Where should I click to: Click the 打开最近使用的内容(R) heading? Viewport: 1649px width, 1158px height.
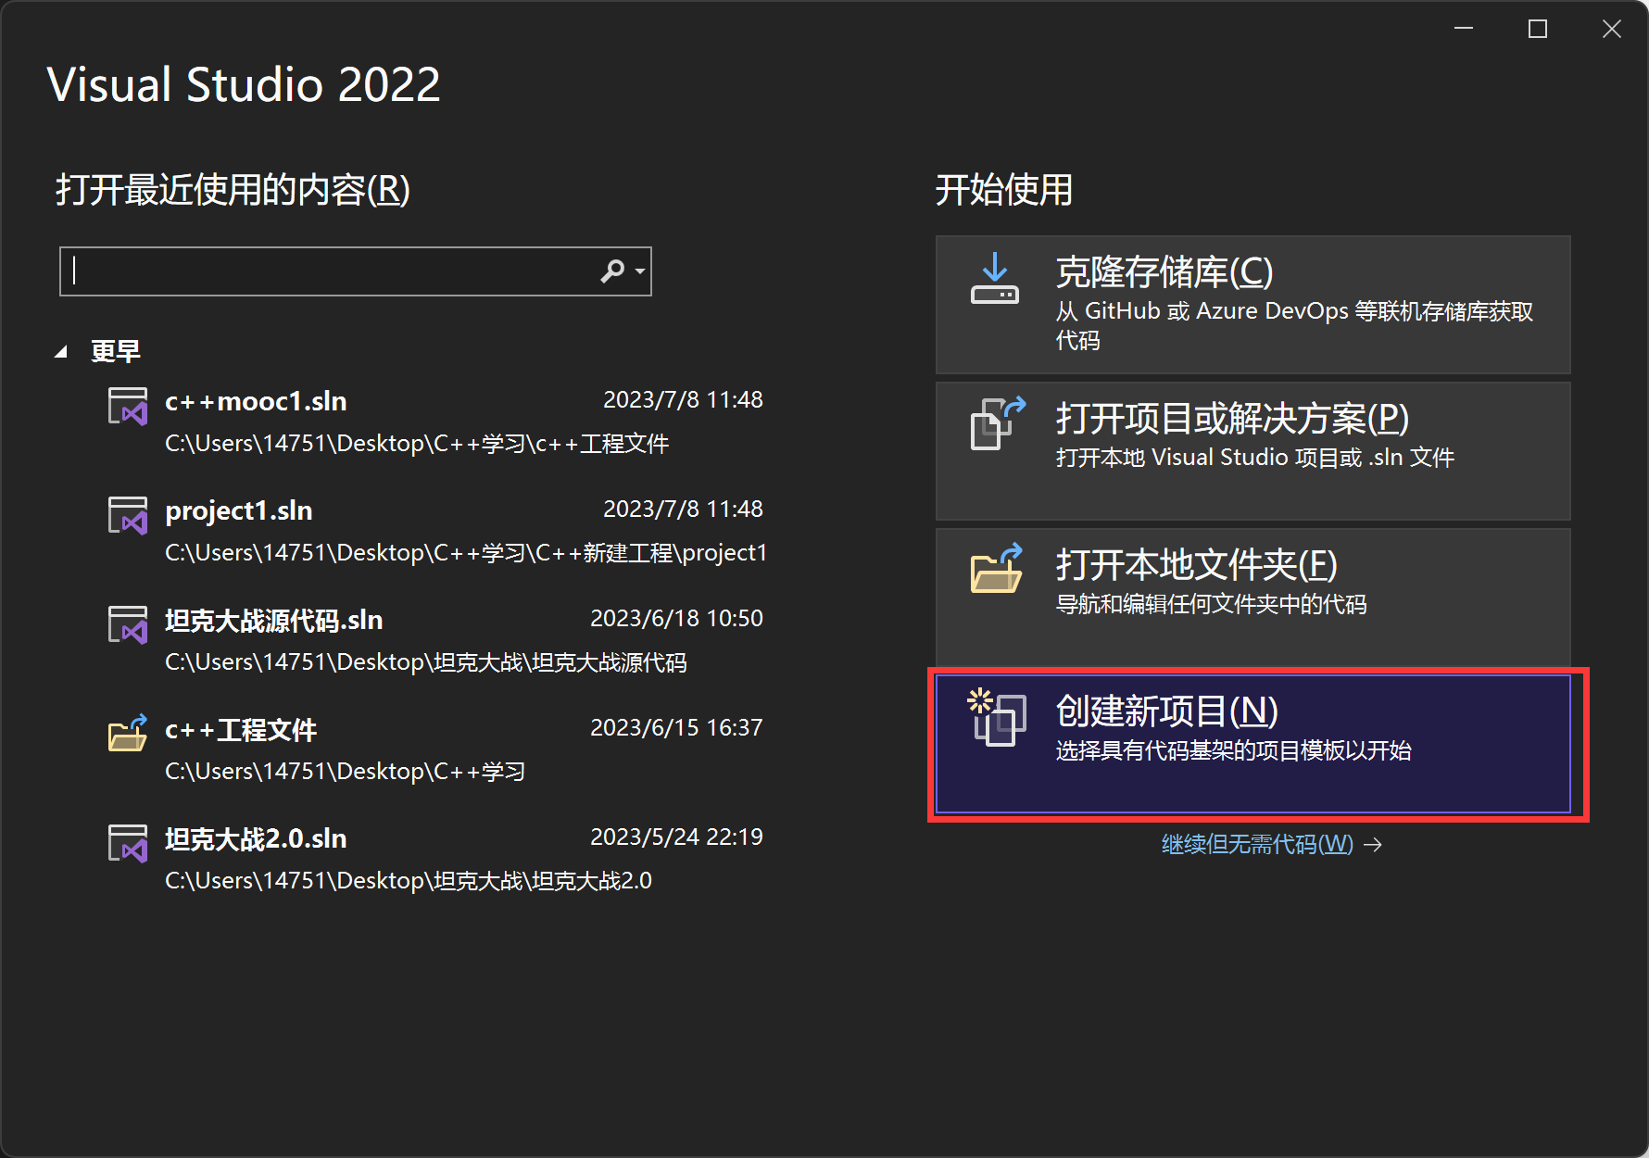233,190
